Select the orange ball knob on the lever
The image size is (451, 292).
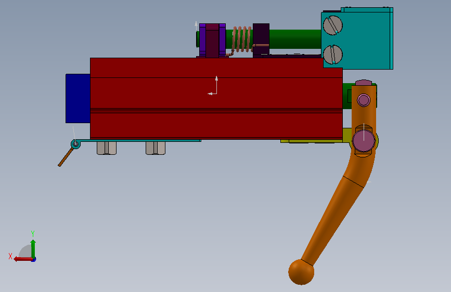pos(301,272)
